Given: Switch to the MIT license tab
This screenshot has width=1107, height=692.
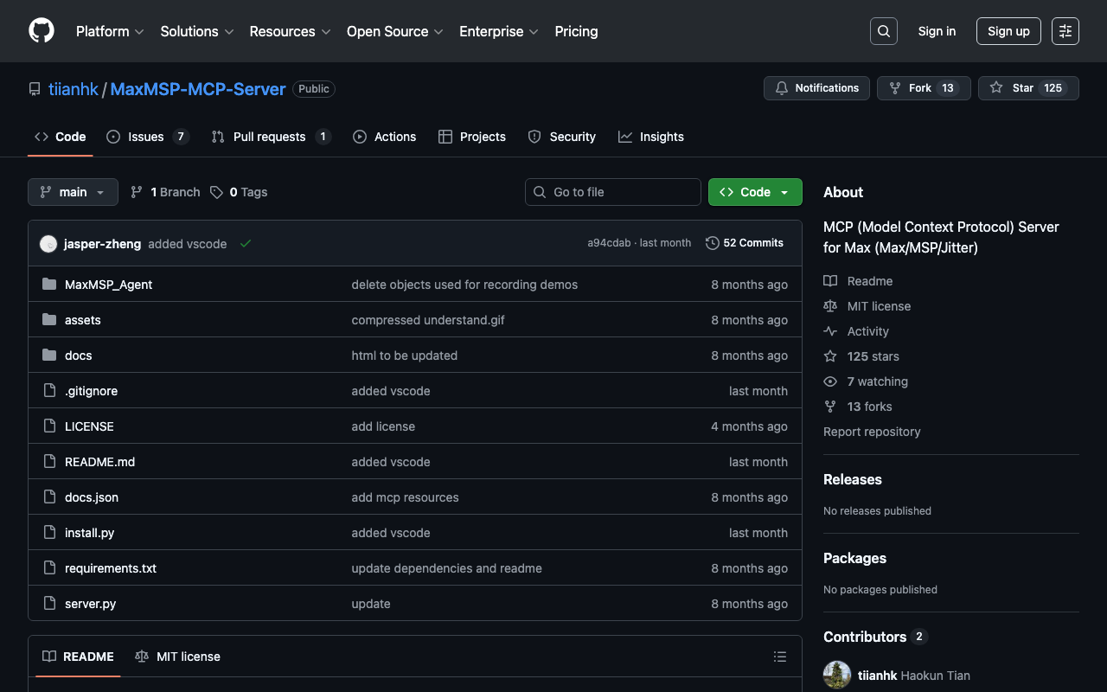Looking at the screenshot, I should coord(178,657).
